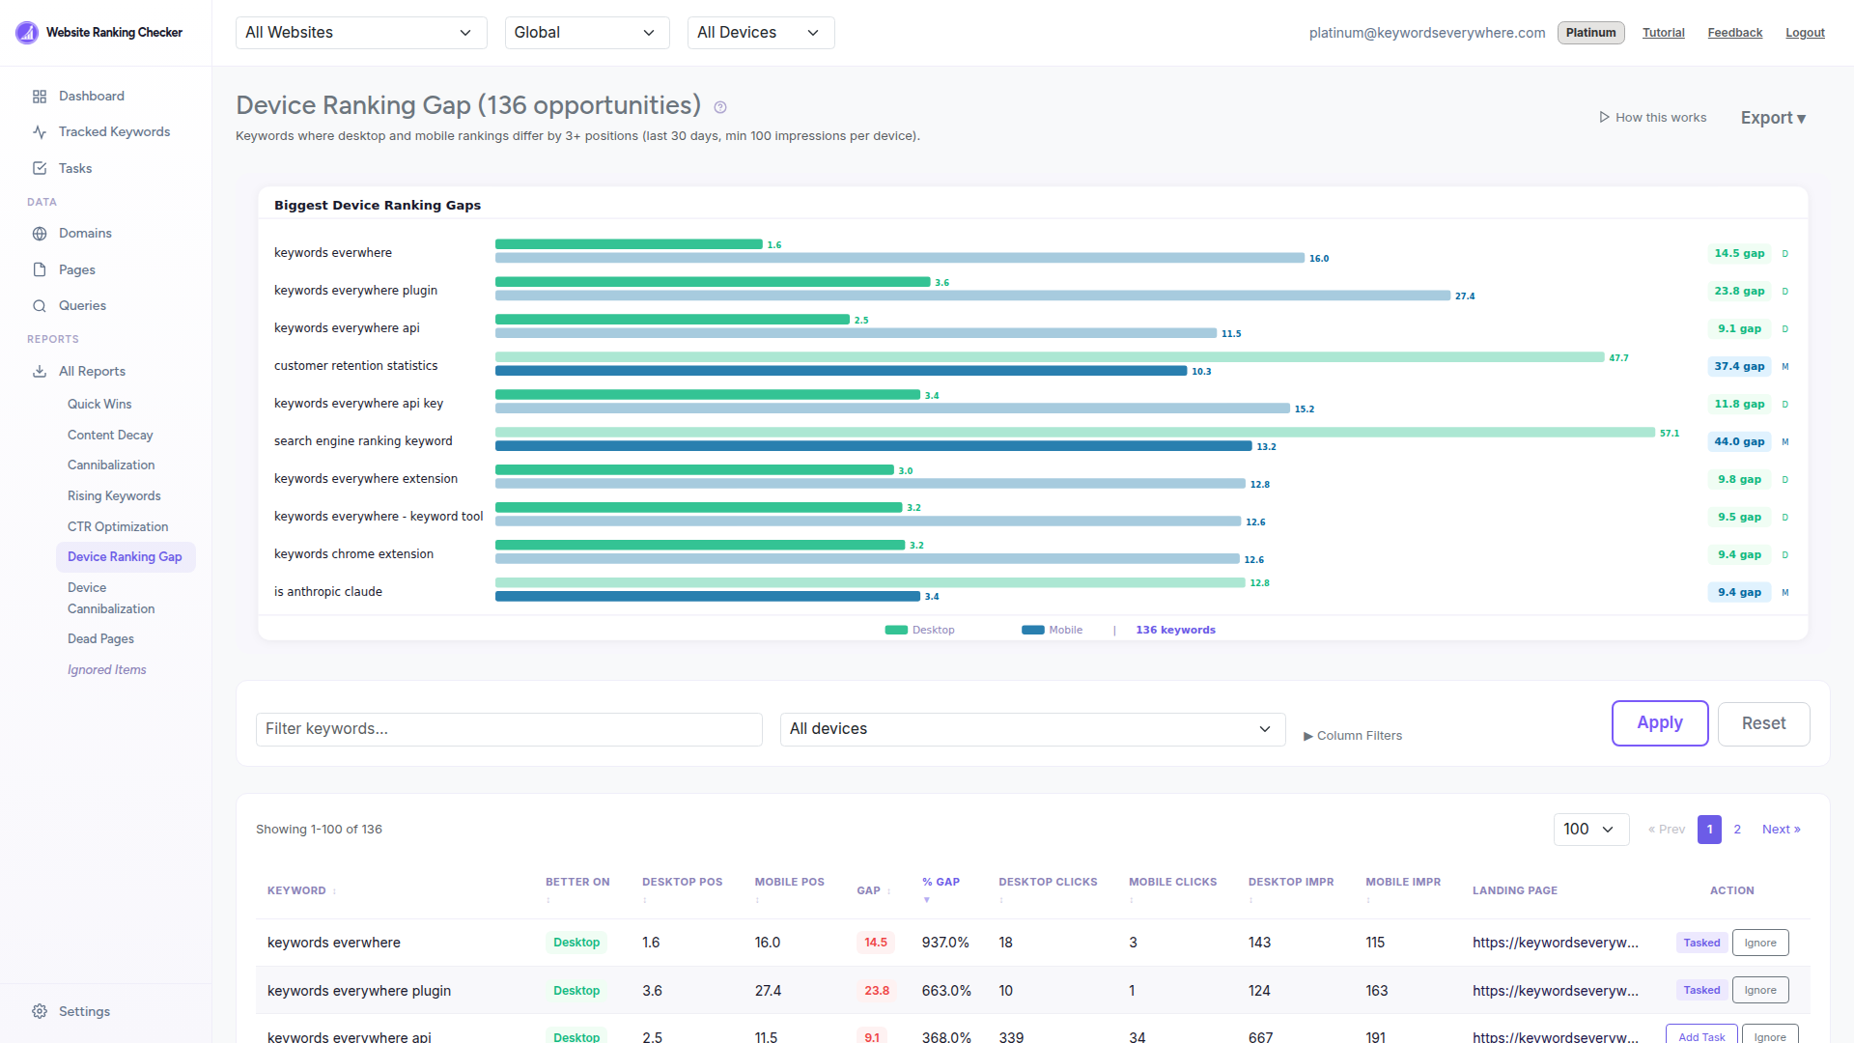Ignore the keywords everwhere keyword row
This screenshot has width=1854, height=1043.
pyautogui.click(x=1760, y=943)
